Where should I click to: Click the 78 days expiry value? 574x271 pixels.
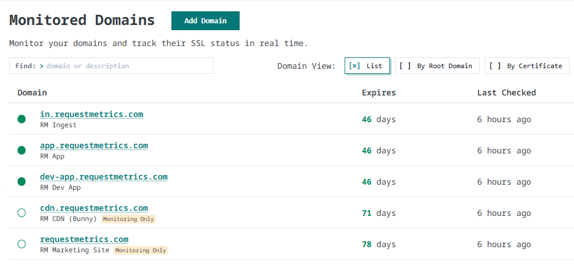click(x=379, y=244)
